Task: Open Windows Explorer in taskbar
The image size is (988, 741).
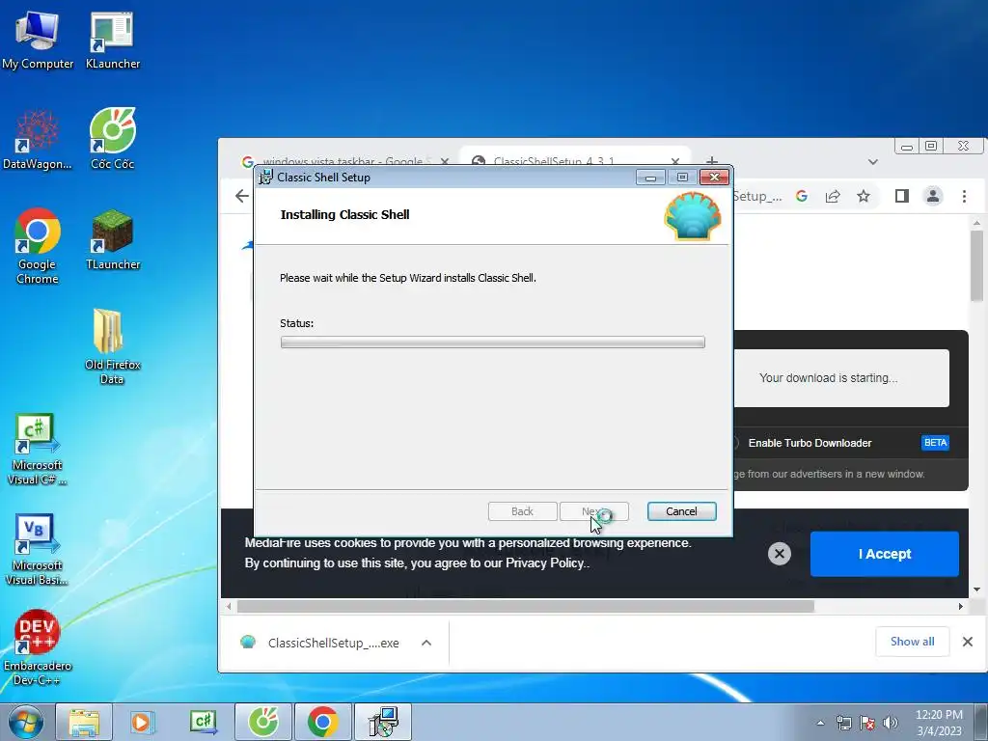Action: [x=85, y=722]
